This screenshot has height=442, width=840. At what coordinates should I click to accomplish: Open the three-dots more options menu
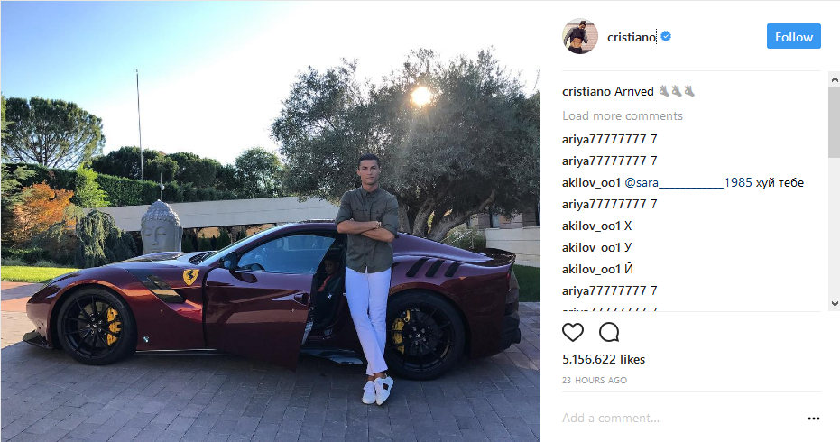point(813,419)
